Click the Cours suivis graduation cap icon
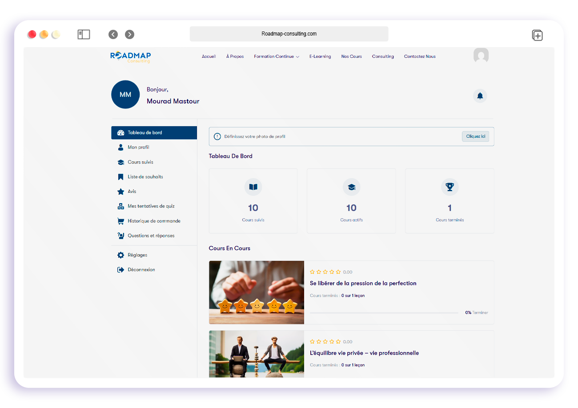 tap(120, 162)
